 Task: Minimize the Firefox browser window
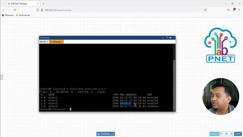point(226,3)
